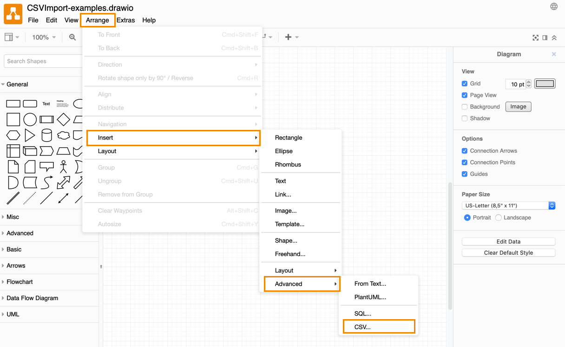Screen dimensions: 565x347
Task: Open the view layout dropdown in toolbar
Action: coord(12,37)
